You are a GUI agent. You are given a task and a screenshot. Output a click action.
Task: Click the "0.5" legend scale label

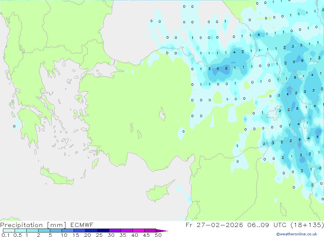pos(17,235)
